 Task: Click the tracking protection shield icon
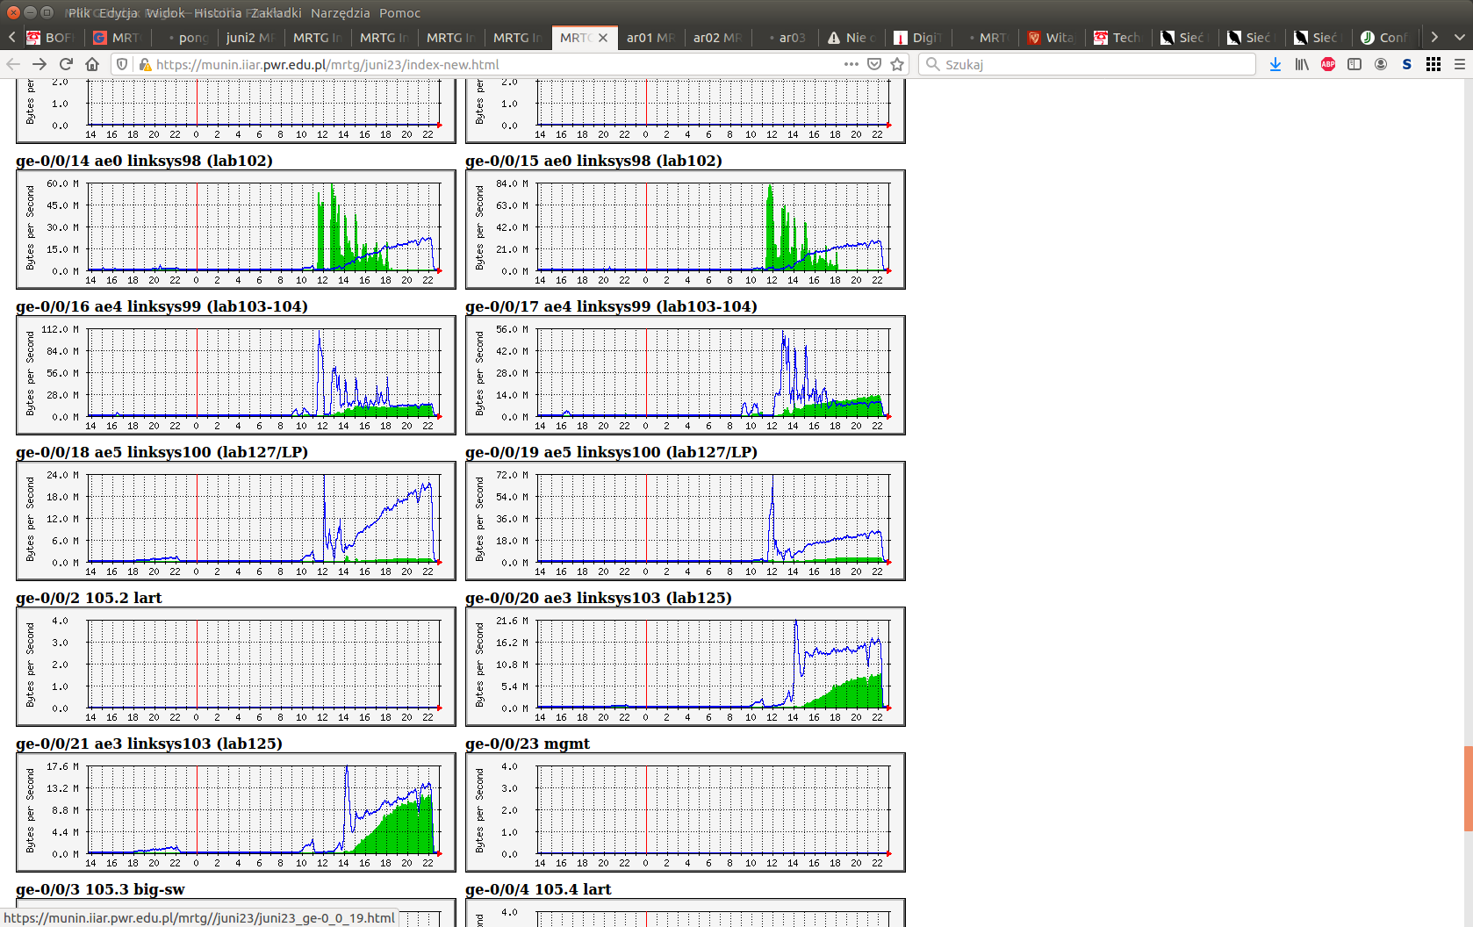(123, 64)
